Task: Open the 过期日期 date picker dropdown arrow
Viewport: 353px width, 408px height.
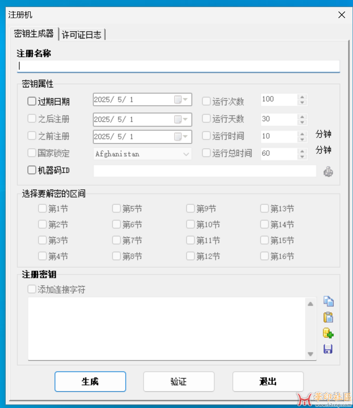Action: point(186,99)
